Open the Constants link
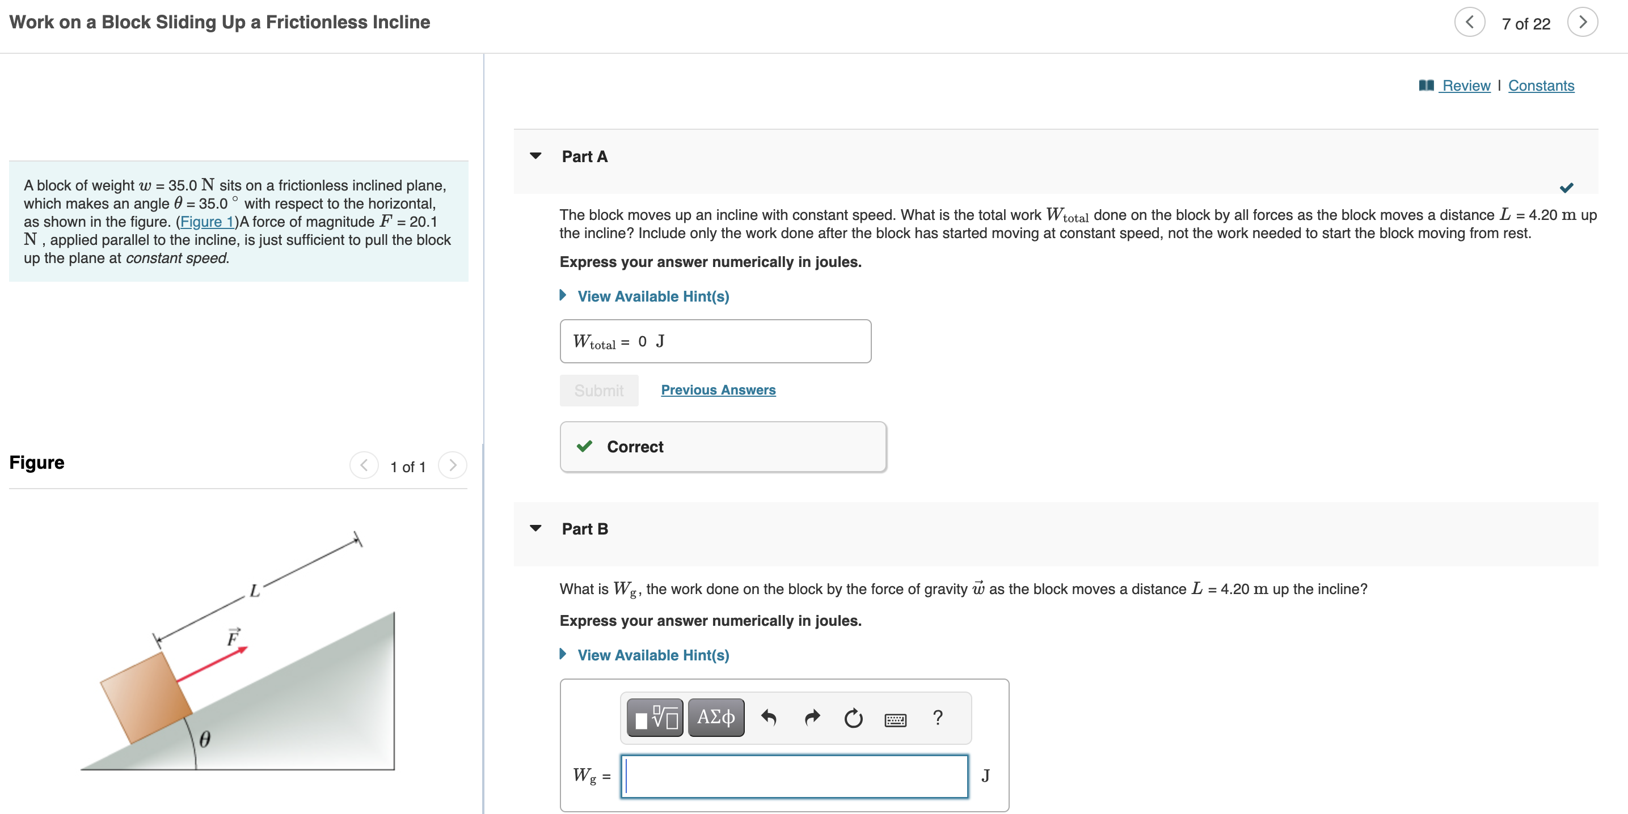1628x814 pixels. (1541, 86)
